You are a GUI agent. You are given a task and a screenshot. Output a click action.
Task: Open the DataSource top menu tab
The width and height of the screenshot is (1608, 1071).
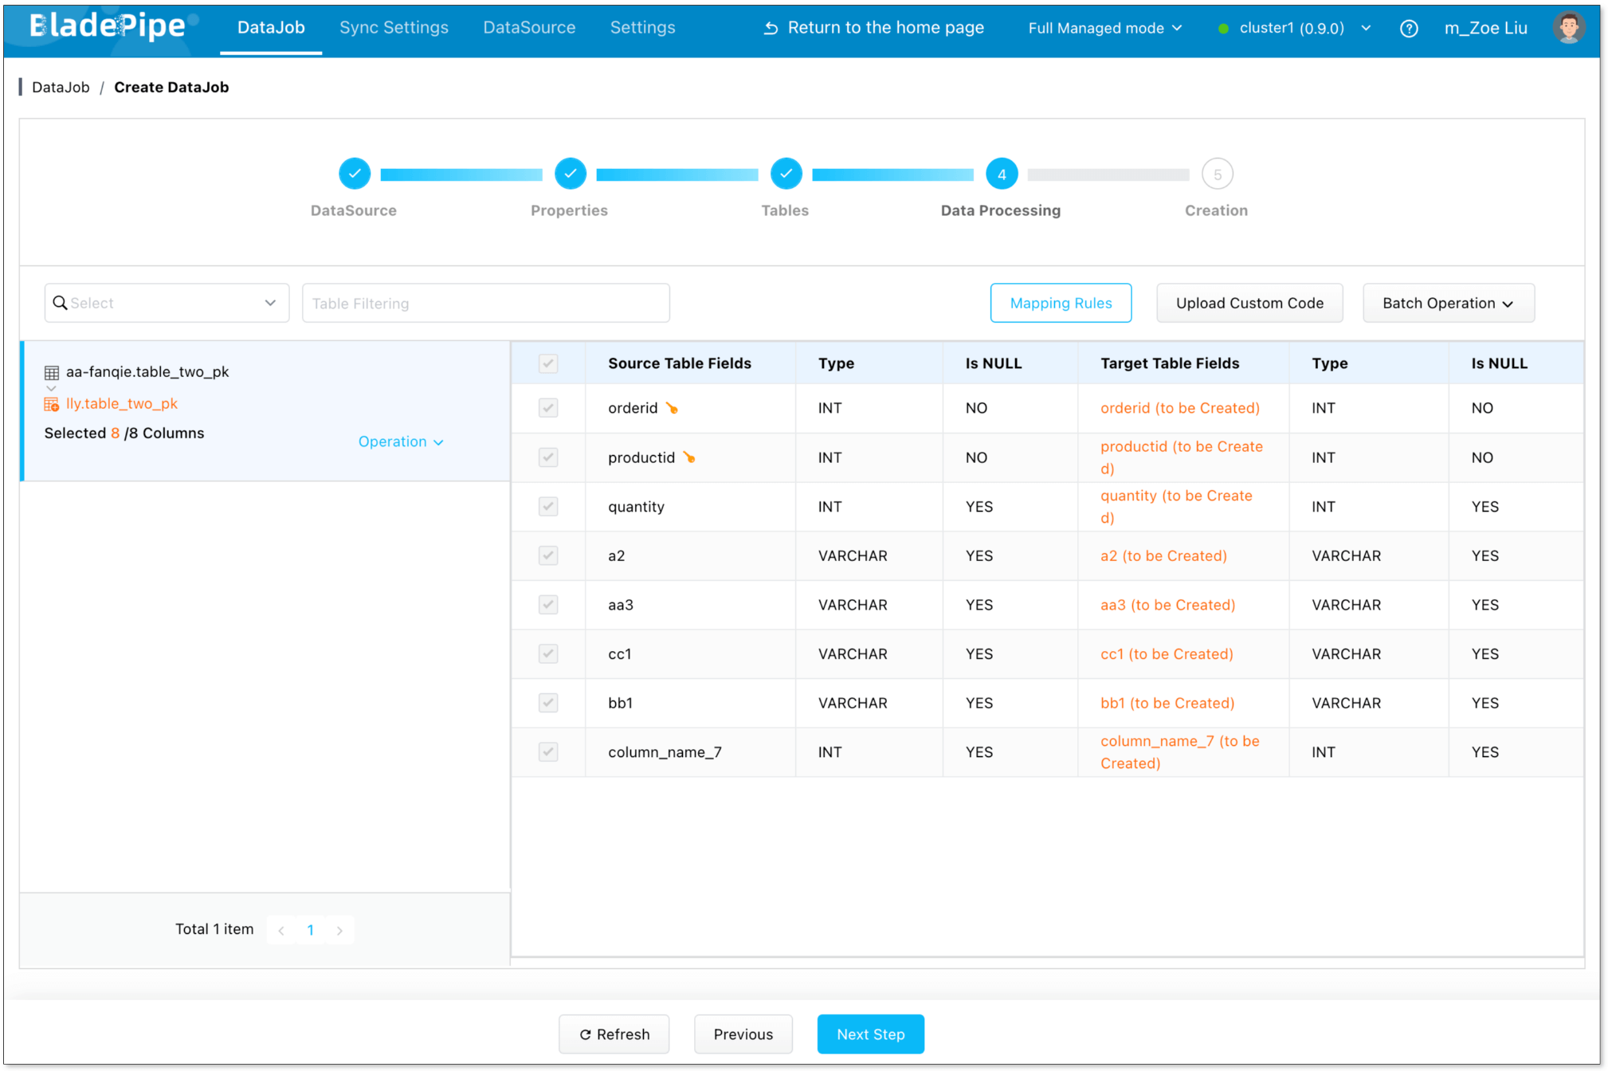[529, 27]
